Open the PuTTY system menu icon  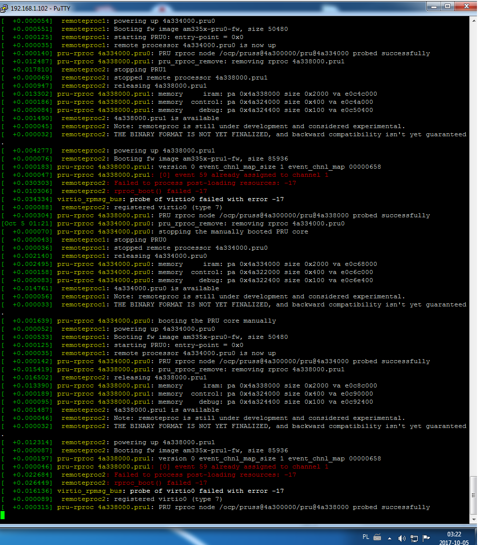[x=6, y=8]
